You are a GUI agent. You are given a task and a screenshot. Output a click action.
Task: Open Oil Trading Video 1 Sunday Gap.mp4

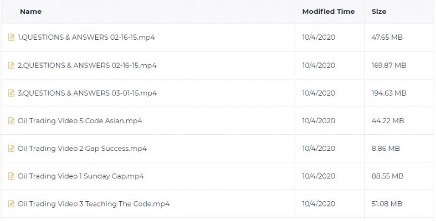tap(81, 176)
